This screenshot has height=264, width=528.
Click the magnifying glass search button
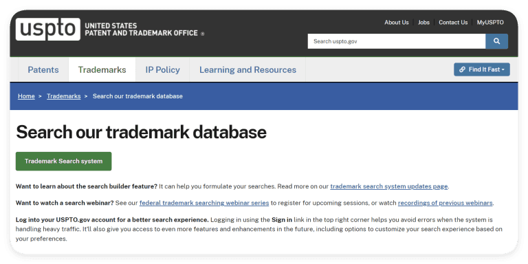496,41
